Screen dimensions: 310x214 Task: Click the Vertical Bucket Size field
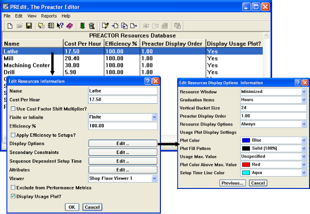tap(274, 108)
